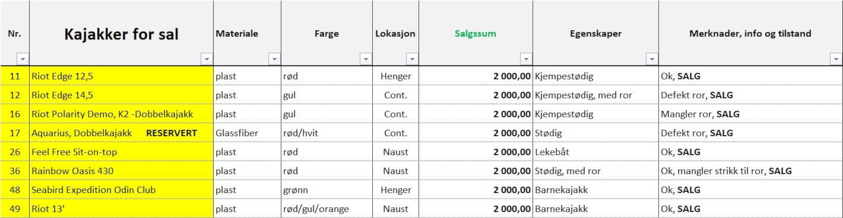Open the Lokasjon column filter arrow
Image resolution: width=843 pixels, height=218 pixels.
coord(412,59)
